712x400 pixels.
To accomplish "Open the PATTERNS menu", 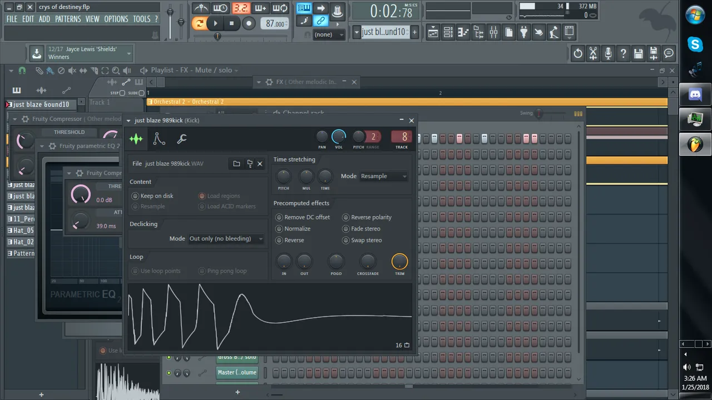I will 68,19.
